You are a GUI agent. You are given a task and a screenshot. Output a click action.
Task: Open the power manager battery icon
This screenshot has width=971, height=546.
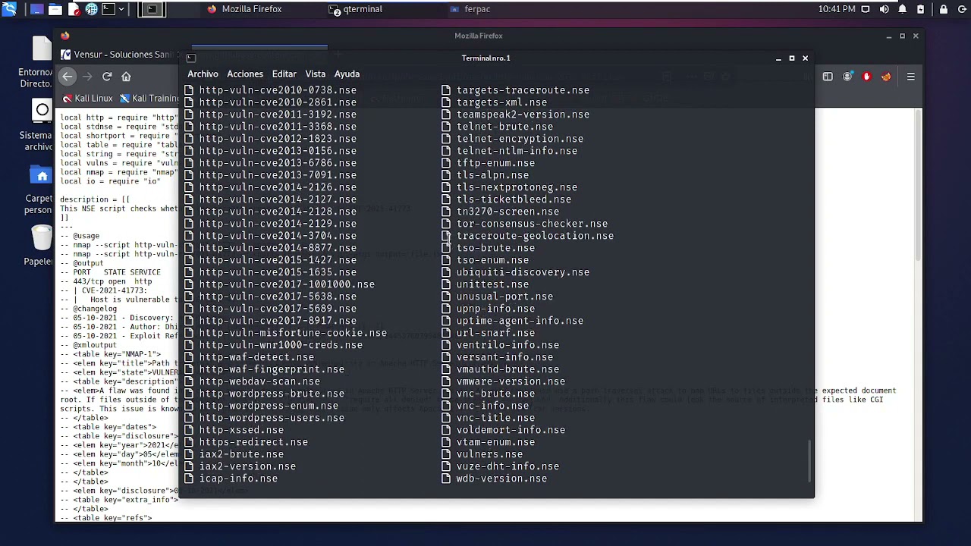click(x=921, y=9)
